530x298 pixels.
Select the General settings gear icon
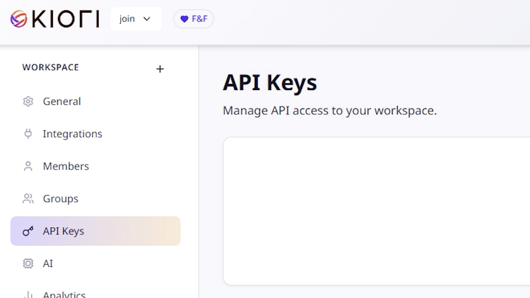point(28,102)
